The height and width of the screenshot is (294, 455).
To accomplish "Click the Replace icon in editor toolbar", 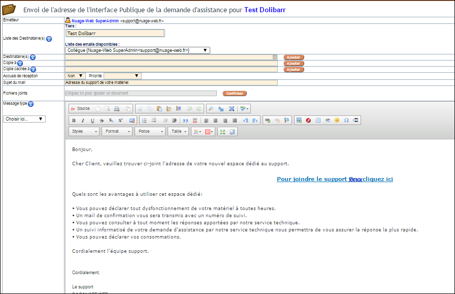I will [x=221, y=109].
